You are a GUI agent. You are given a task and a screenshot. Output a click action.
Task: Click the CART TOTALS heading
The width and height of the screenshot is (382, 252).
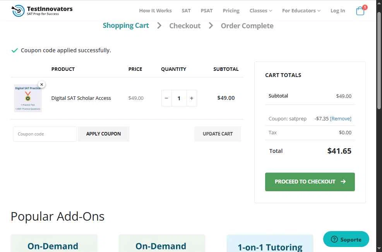tap(283, 75)
